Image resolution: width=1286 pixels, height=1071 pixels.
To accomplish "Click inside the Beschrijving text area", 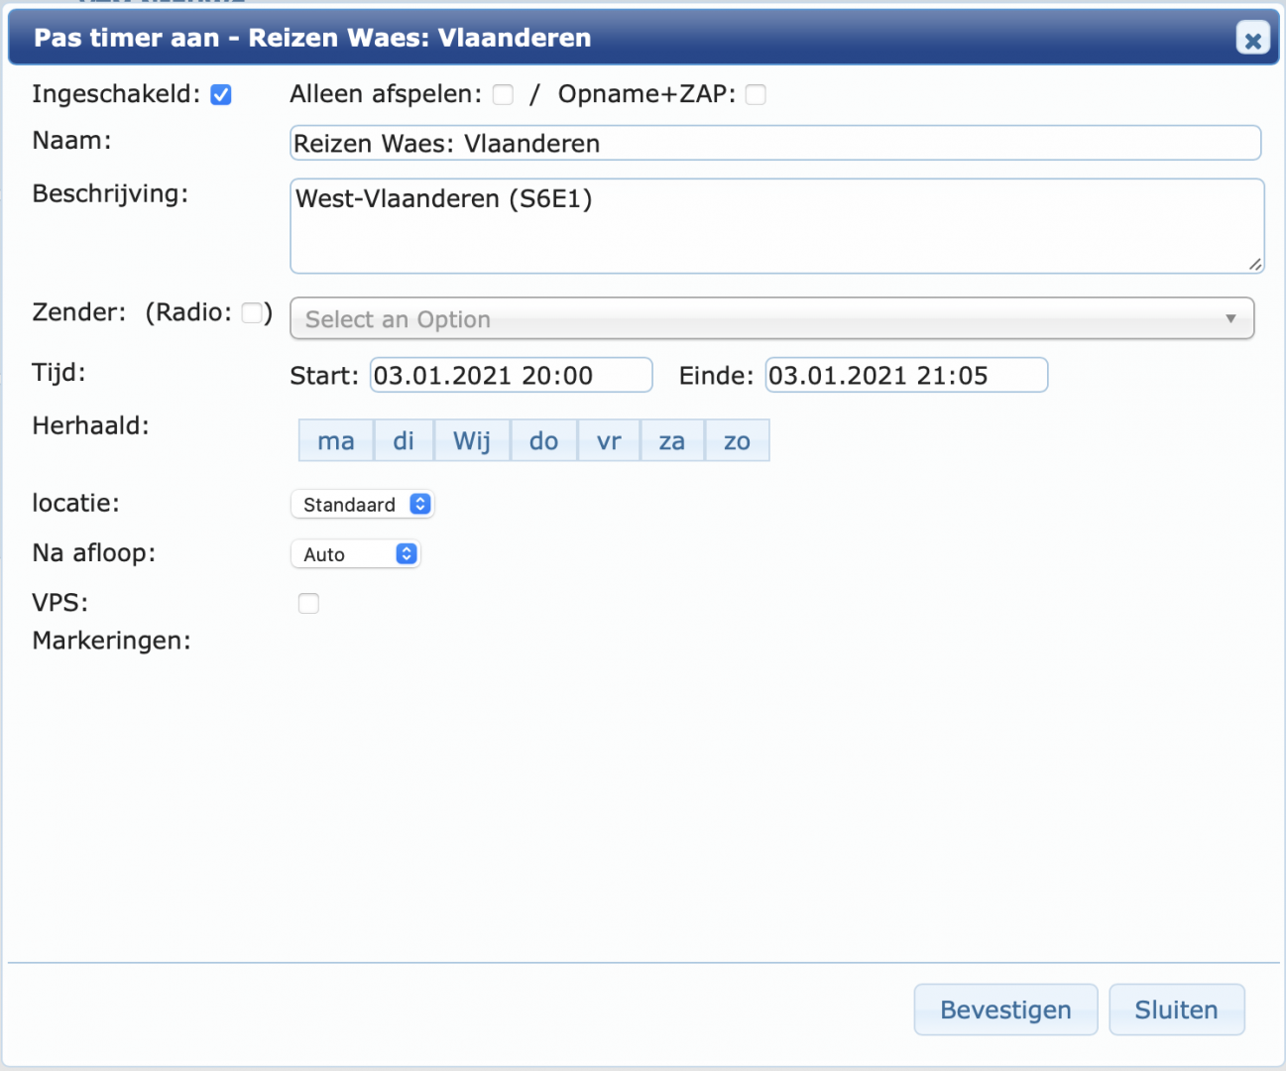I will 776,226.
